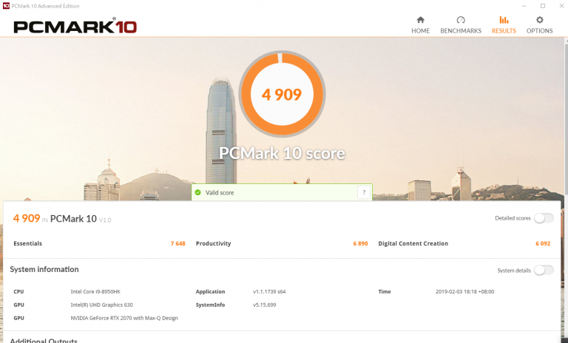The height and width of the screenshot is (343, 568).
Task: Click the Essentials score 7 648
Action: [x=177, y=243]
